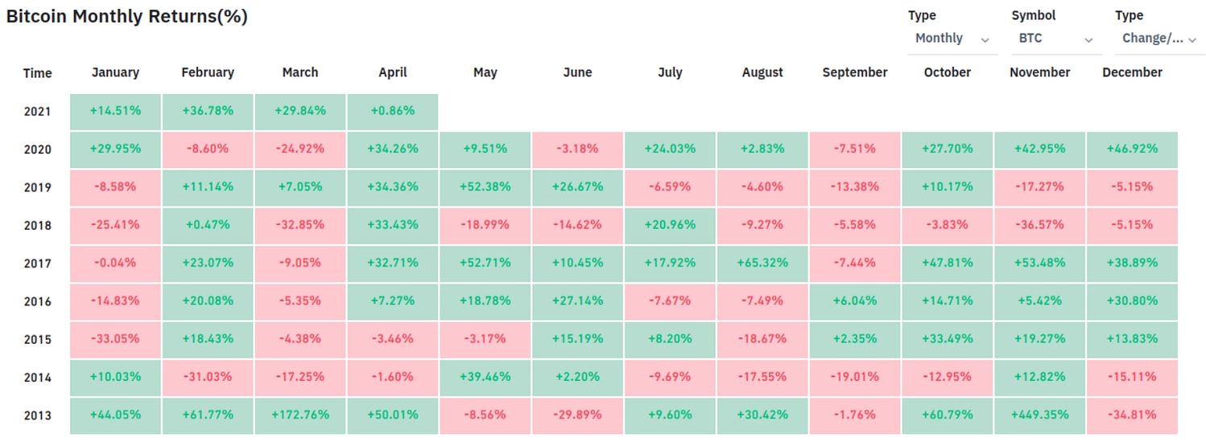Select the +0.86% April 2021 cell
Viewport: 1206px width, 446px height.
point(393,112)
